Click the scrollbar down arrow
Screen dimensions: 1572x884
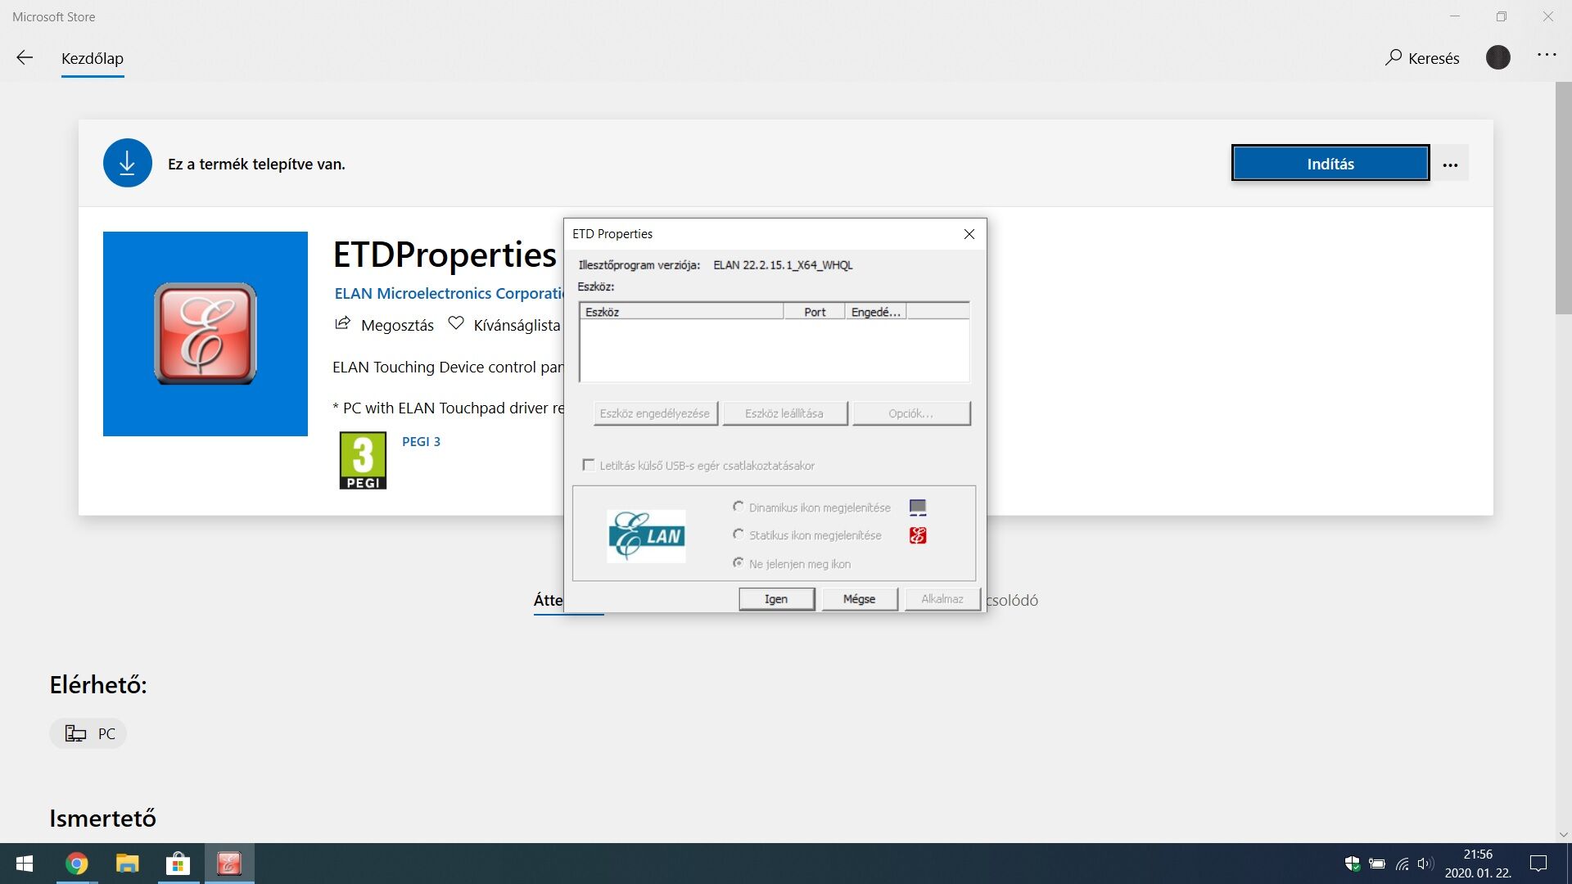point(1563,834)
